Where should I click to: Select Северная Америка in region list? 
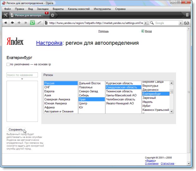click(x=61, y=100)
